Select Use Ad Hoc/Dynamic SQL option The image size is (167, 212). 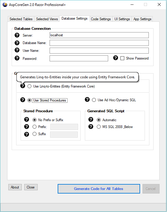tap(94, 100)
